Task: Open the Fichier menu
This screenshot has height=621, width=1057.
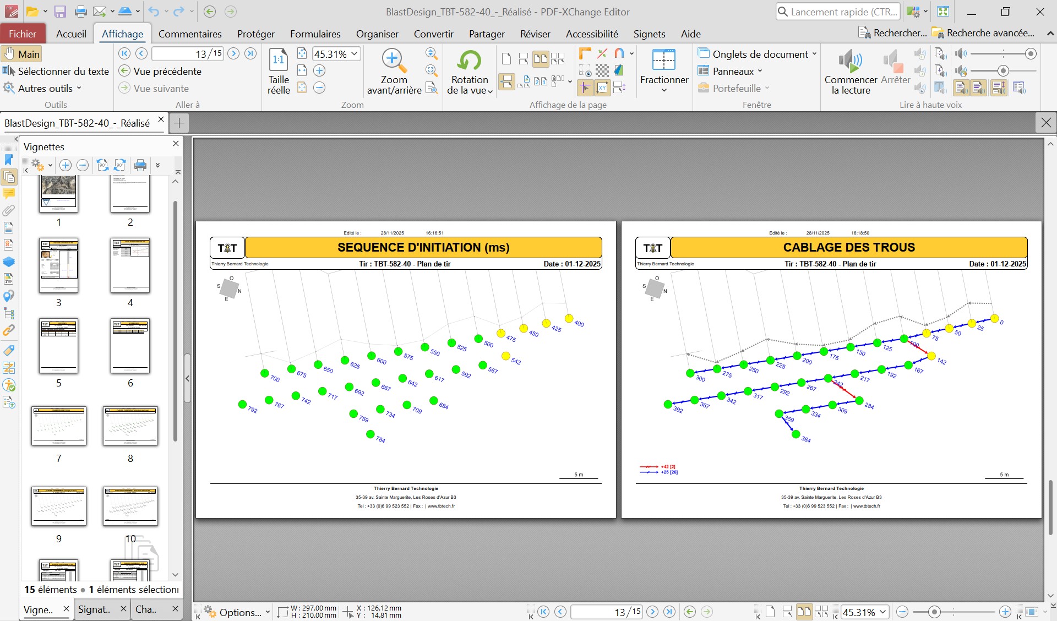Action: coord(23,34)
